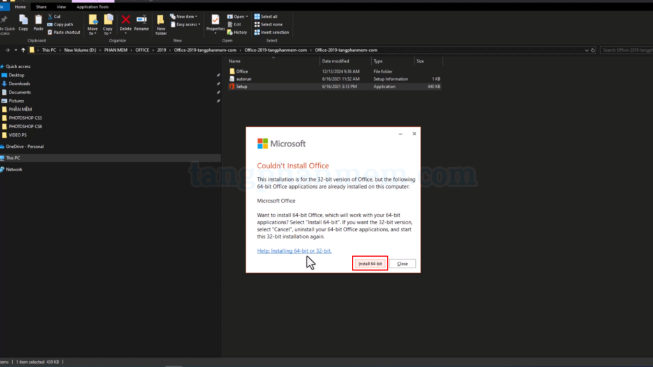Click OFFICE breadcrumb segment
This screenshot has width=653, height=367.
tap(142, 50)
